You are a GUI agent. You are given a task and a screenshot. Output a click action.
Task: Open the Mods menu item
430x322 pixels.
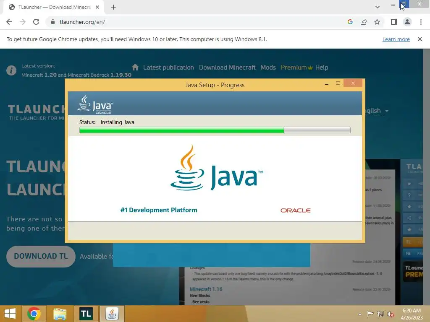[268, 68]
